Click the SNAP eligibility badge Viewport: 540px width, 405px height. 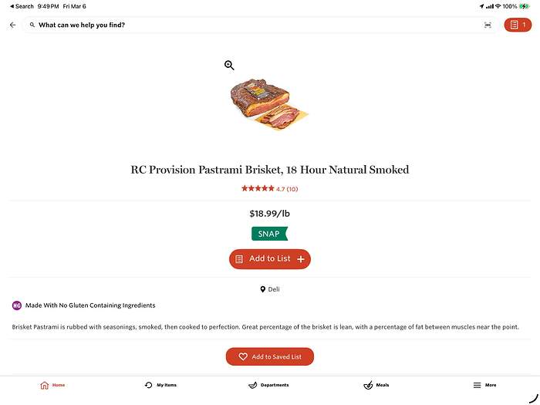(x=269, y=233)
